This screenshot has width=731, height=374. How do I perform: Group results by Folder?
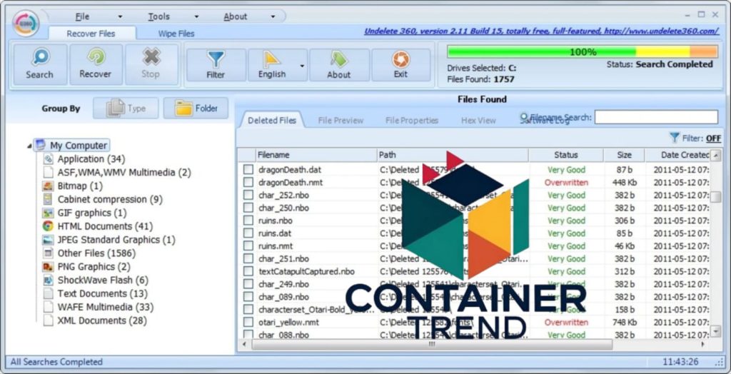click(196, 108)
